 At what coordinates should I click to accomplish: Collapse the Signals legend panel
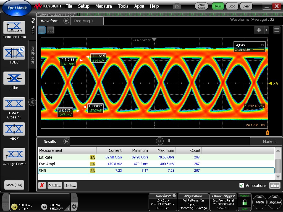tap(262, 45)
